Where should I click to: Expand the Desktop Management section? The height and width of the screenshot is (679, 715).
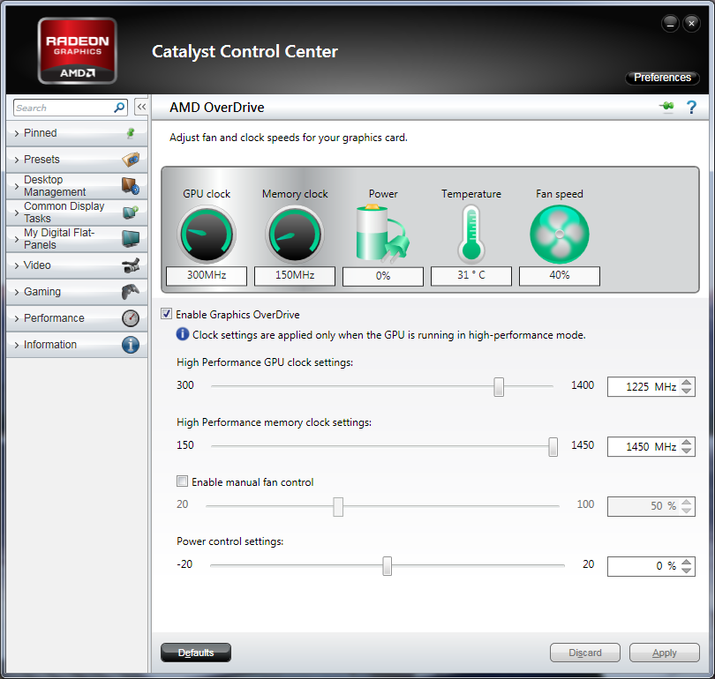pos(77,186)
